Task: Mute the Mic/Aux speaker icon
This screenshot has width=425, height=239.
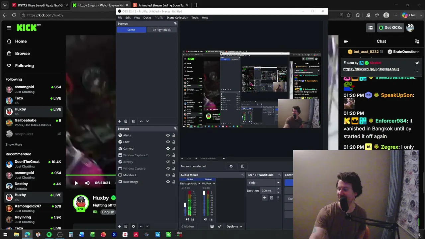Action: click(x=206, y=219)
